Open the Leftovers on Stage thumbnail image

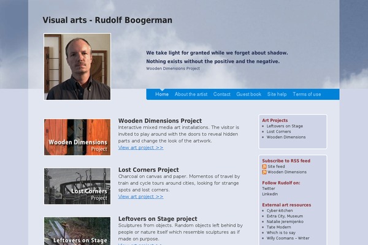[77, 231]
